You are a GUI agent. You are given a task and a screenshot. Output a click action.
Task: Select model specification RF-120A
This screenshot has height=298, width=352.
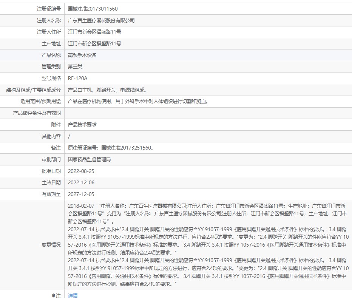[78, 79]
